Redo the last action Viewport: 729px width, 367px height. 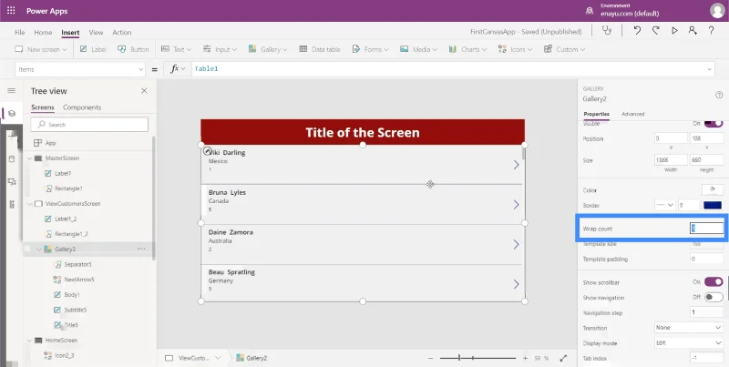(655, 31)
